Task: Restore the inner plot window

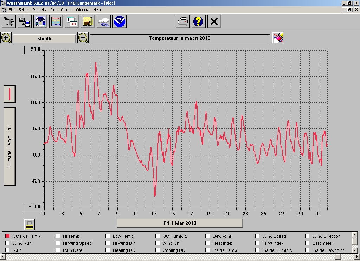Action: 350,10
